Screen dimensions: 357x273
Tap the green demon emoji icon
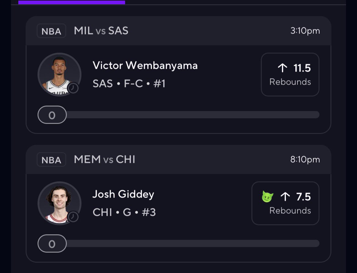point(268,197)
